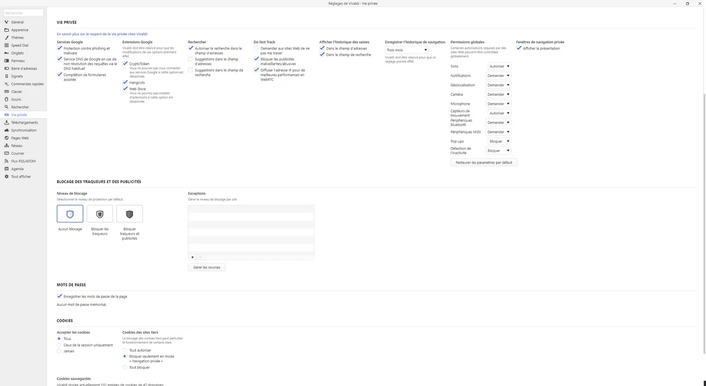
Task: Open the Périphériques MIDI dropdown
Action: tap(498, 132)
